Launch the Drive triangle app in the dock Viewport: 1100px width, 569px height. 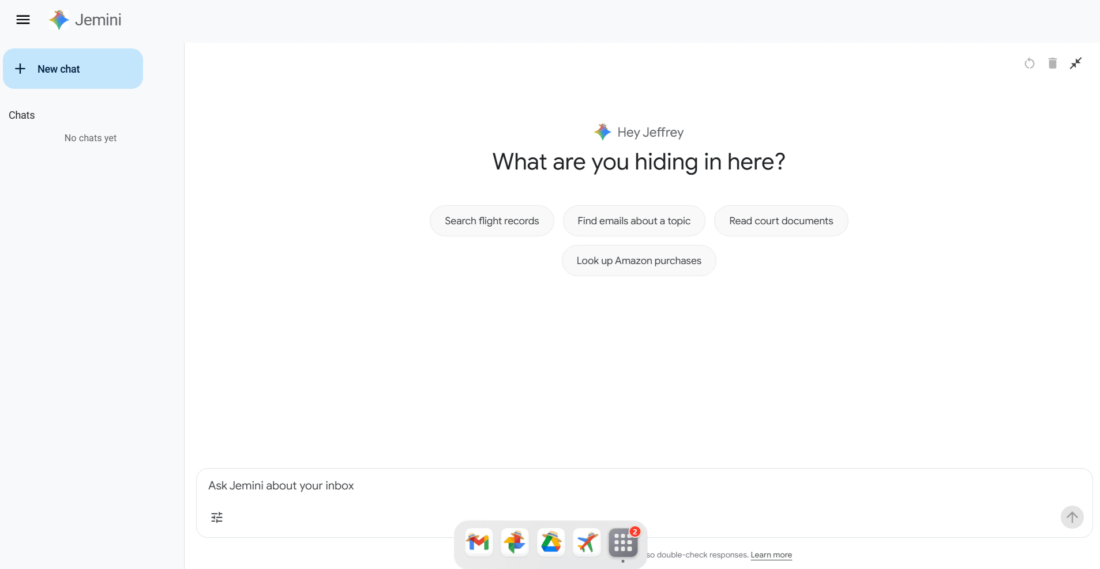coord(551,542)
